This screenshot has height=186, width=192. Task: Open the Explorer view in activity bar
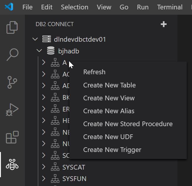[12, 27]
